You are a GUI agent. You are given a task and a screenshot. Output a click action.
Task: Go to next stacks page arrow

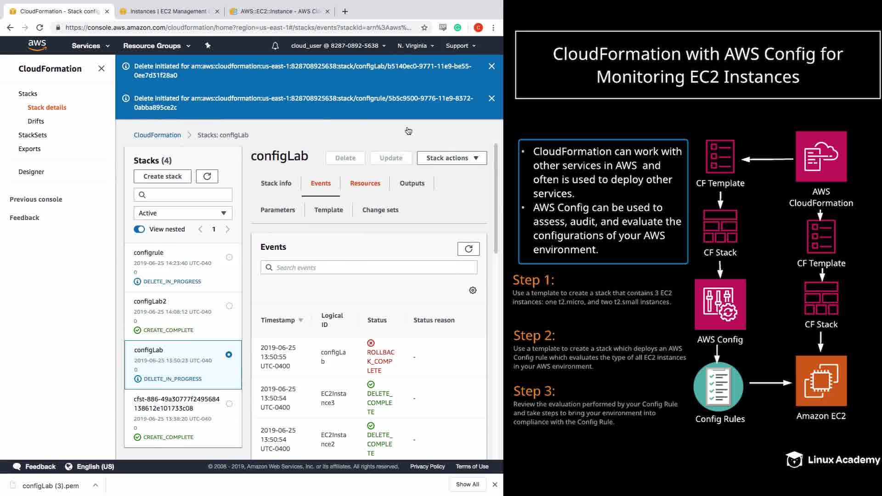tap(227, 229)
